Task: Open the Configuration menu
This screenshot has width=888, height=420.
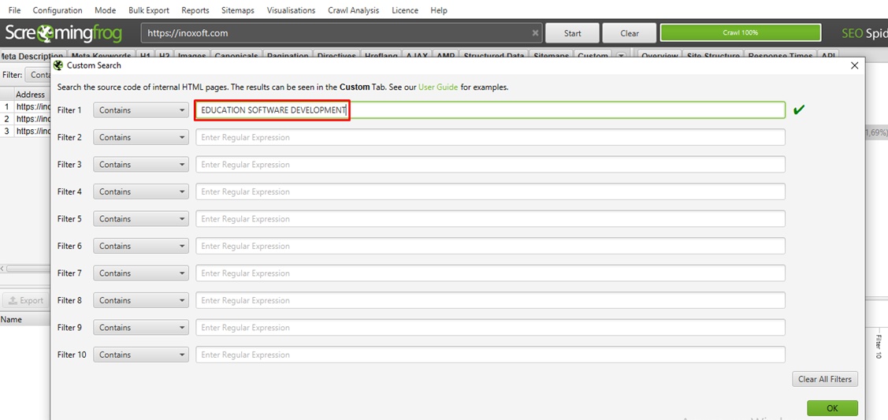Action: pyautogui.click(x=58, y=10)
